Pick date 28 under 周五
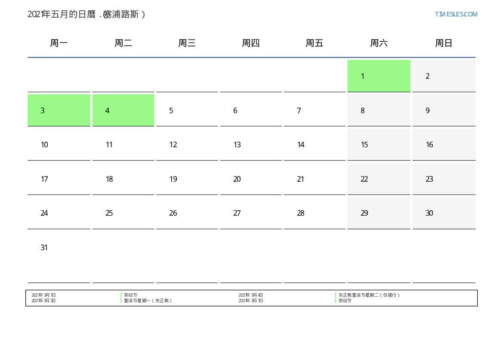The height and width of the screenshot is (356, 503). (x=300, y=213)
